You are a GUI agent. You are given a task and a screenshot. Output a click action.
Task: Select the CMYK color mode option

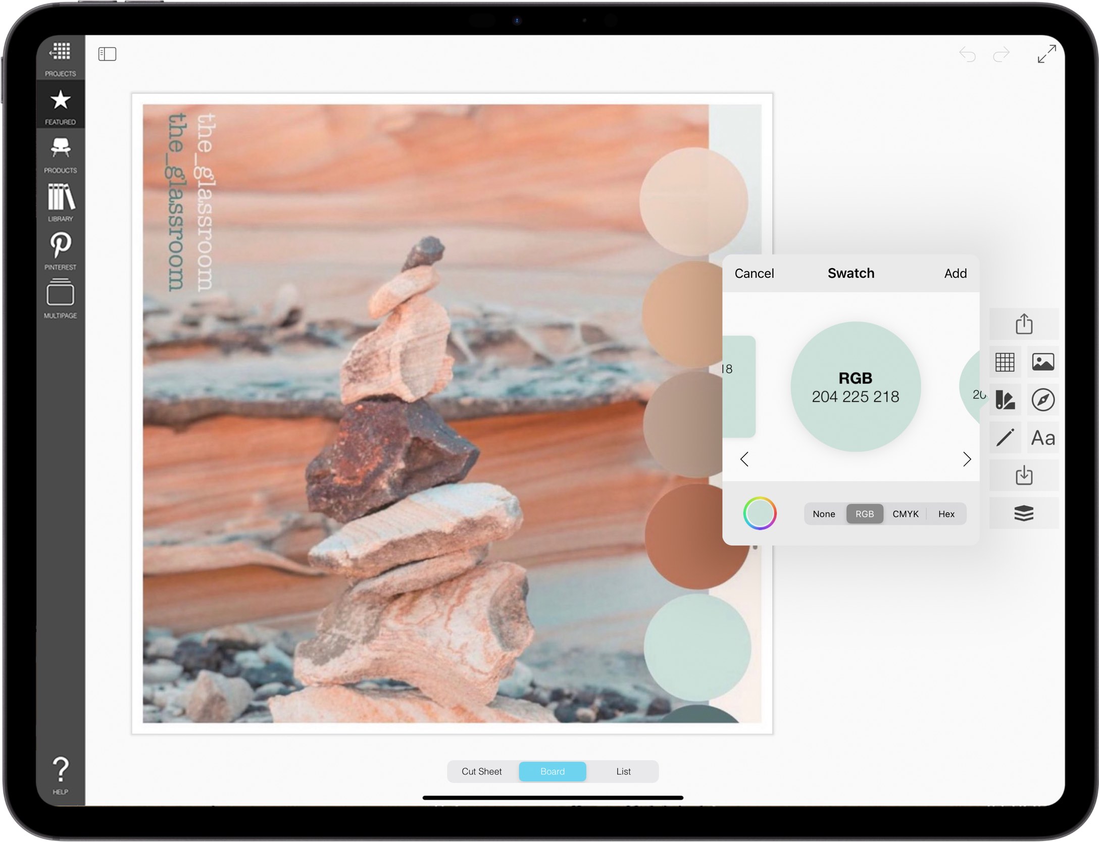[x=905, y=514]
